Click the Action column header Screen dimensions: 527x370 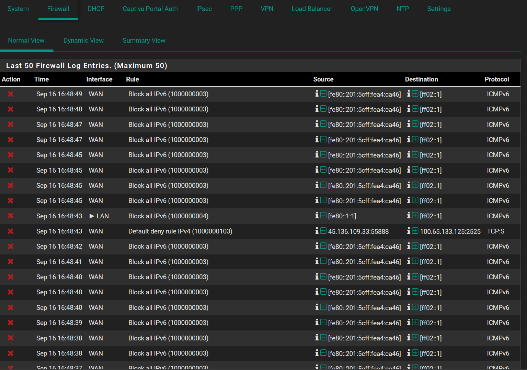[x=11, y=79]
